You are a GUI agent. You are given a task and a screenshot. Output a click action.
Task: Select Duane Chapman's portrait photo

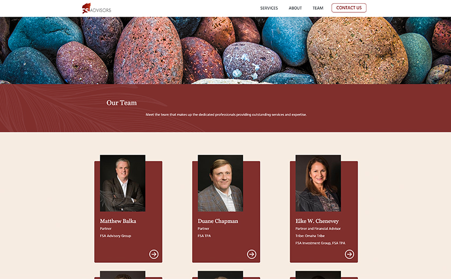click(220, 183)
